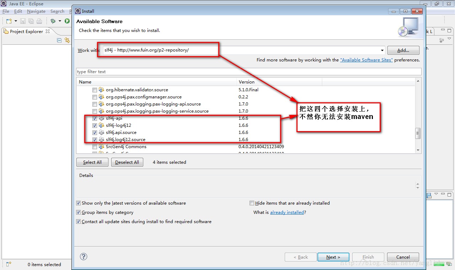Select the org.ops4j.pax.logging.pax-logging-api.source row

(246, 104)
